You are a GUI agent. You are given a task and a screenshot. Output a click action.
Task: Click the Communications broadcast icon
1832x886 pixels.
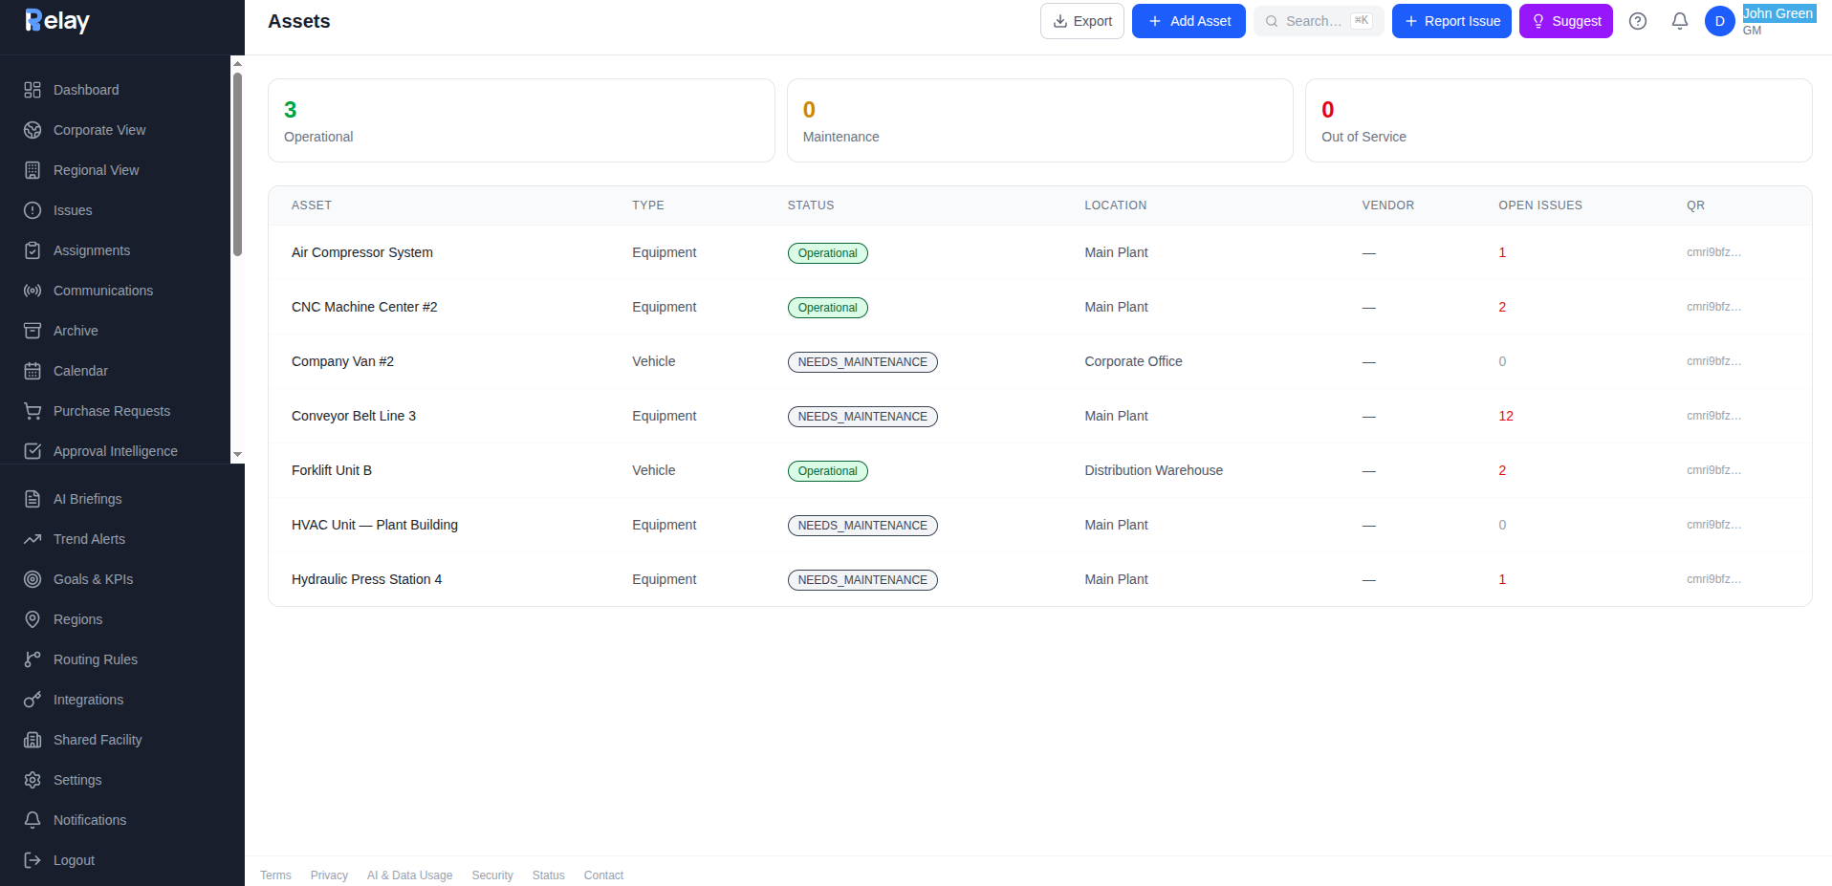coord(33,291)
